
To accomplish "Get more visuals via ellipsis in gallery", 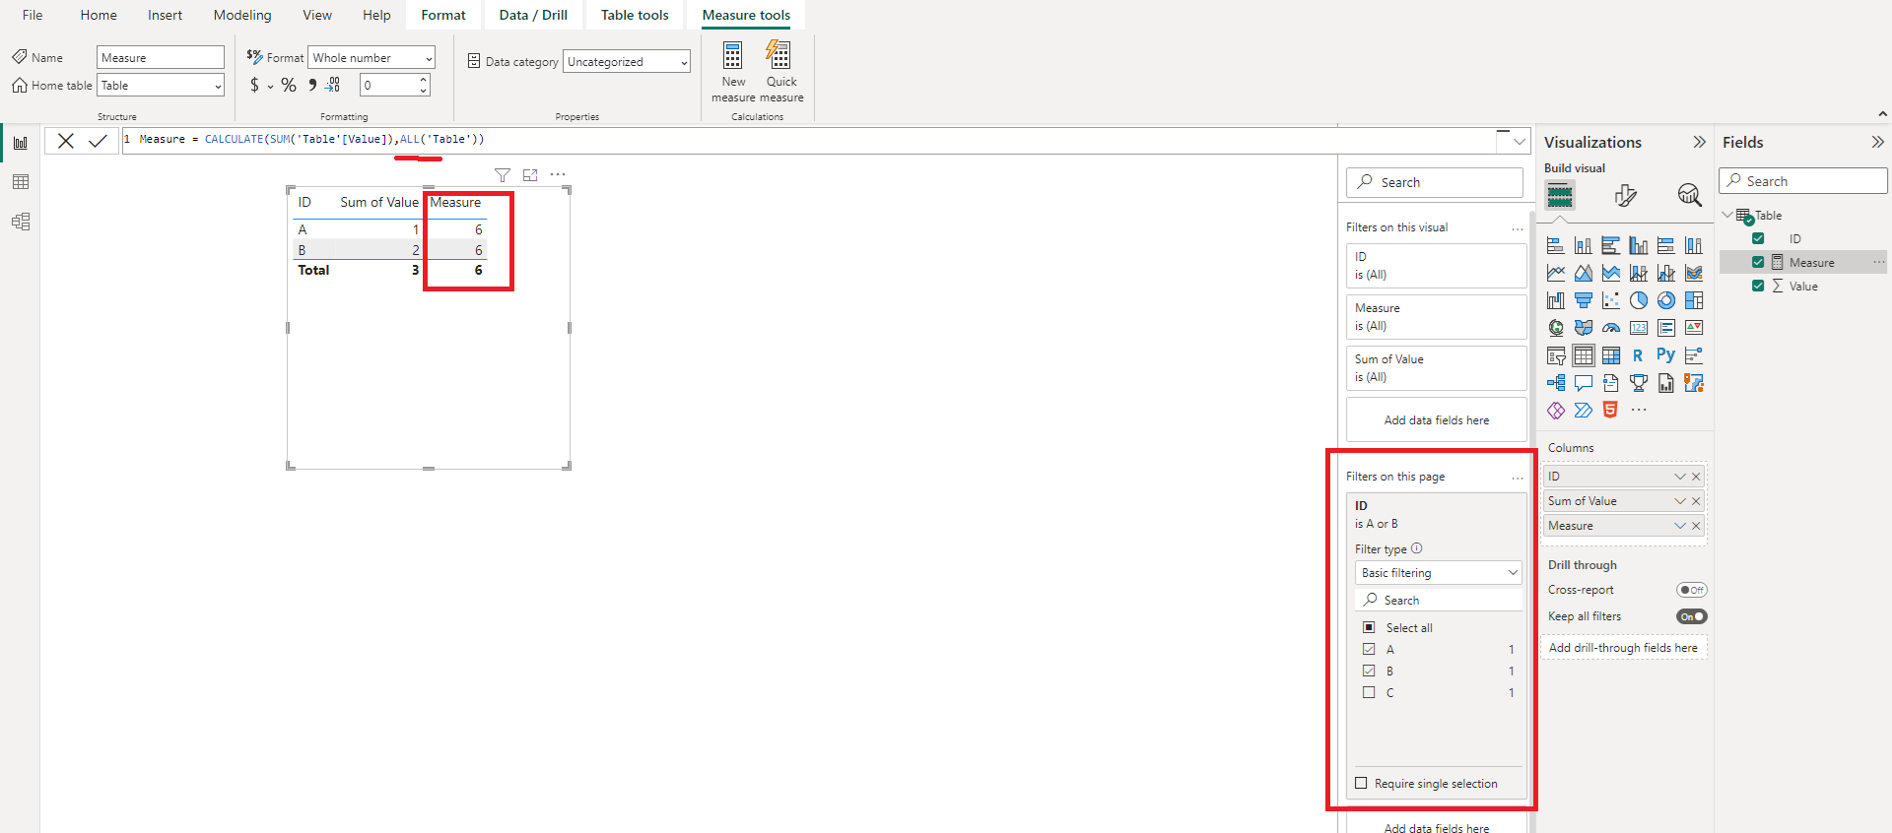I will click(1639, 411).
